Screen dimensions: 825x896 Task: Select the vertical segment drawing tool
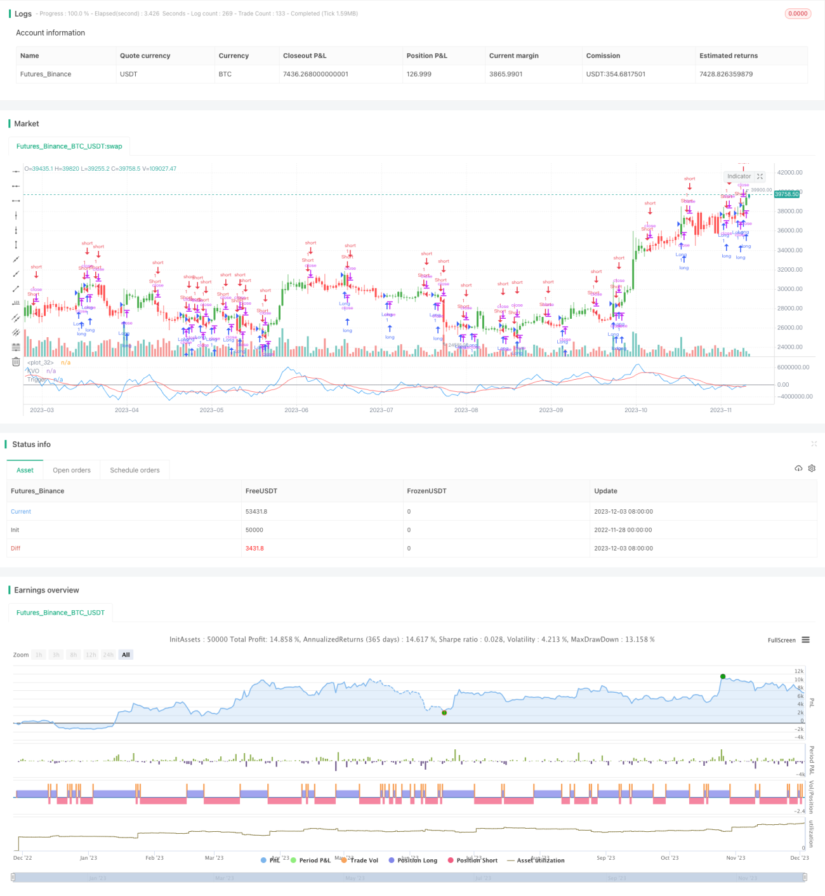[16, 244]
